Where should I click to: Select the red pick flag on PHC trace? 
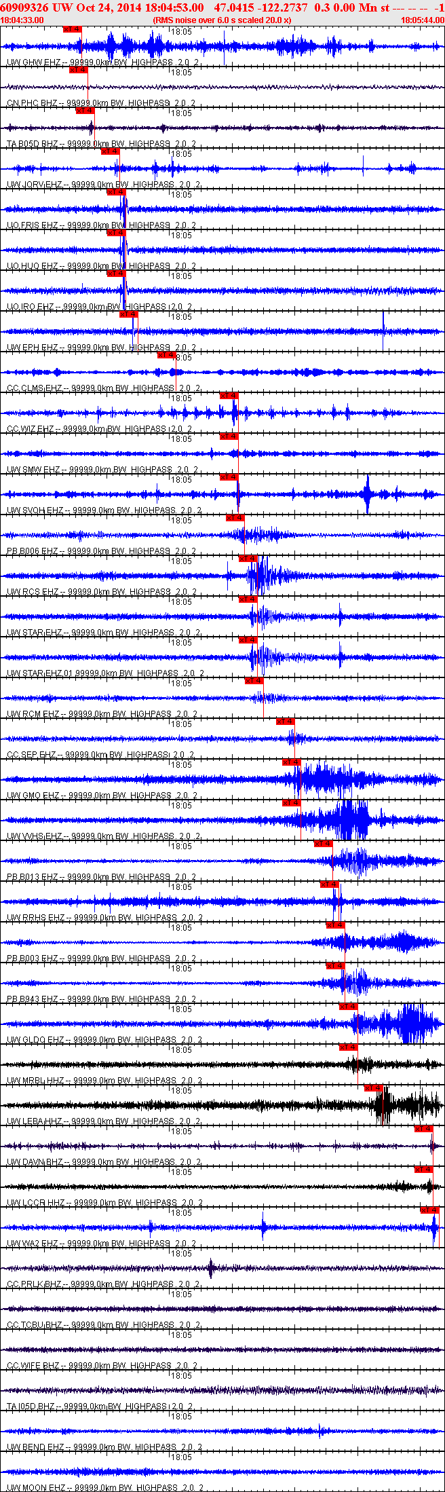tap(79, 70)
